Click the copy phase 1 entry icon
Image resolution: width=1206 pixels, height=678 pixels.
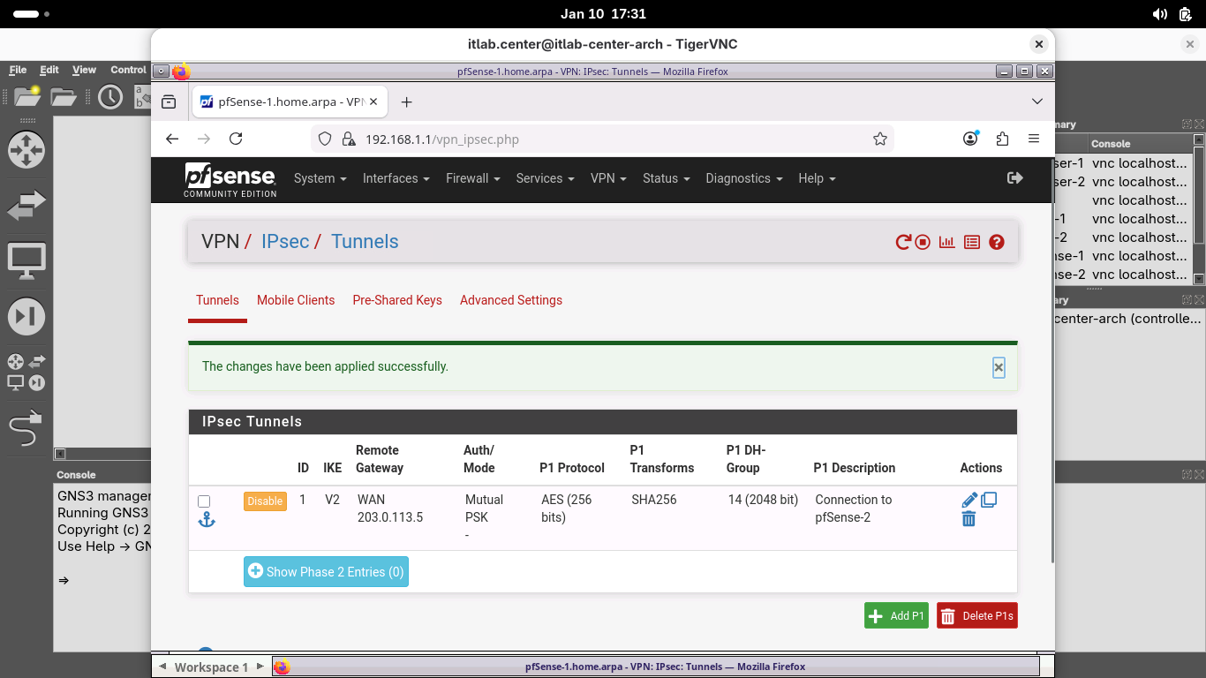click(x=989, y=500)
